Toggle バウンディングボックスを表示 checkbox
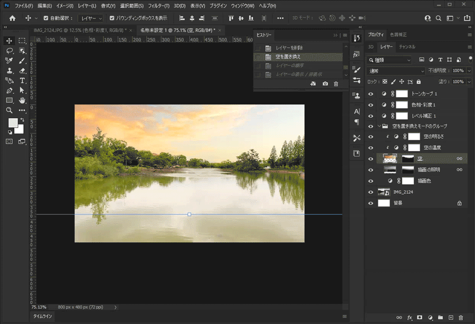This screenshot has height=324, width=475. (x=112, y=18)
